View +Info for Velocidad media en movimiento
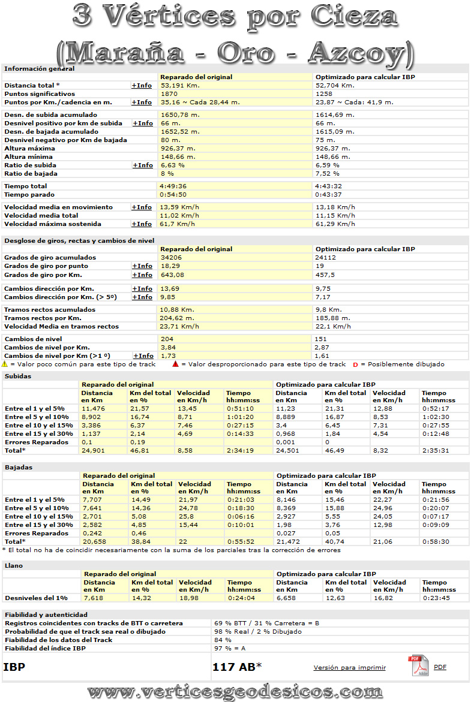This screenshot has width=471, height=702. (142, 207)
